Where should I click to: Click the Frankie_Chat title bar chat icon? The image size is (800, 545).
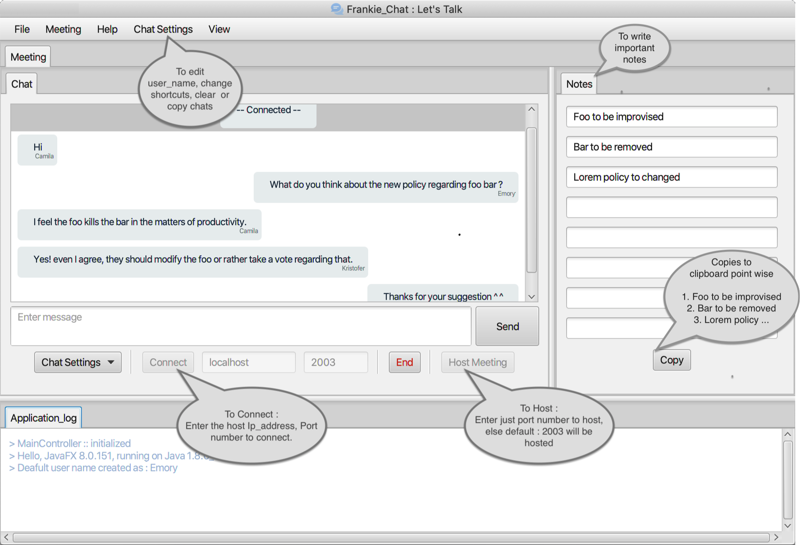pyautogui.click(x=336, y=9)
